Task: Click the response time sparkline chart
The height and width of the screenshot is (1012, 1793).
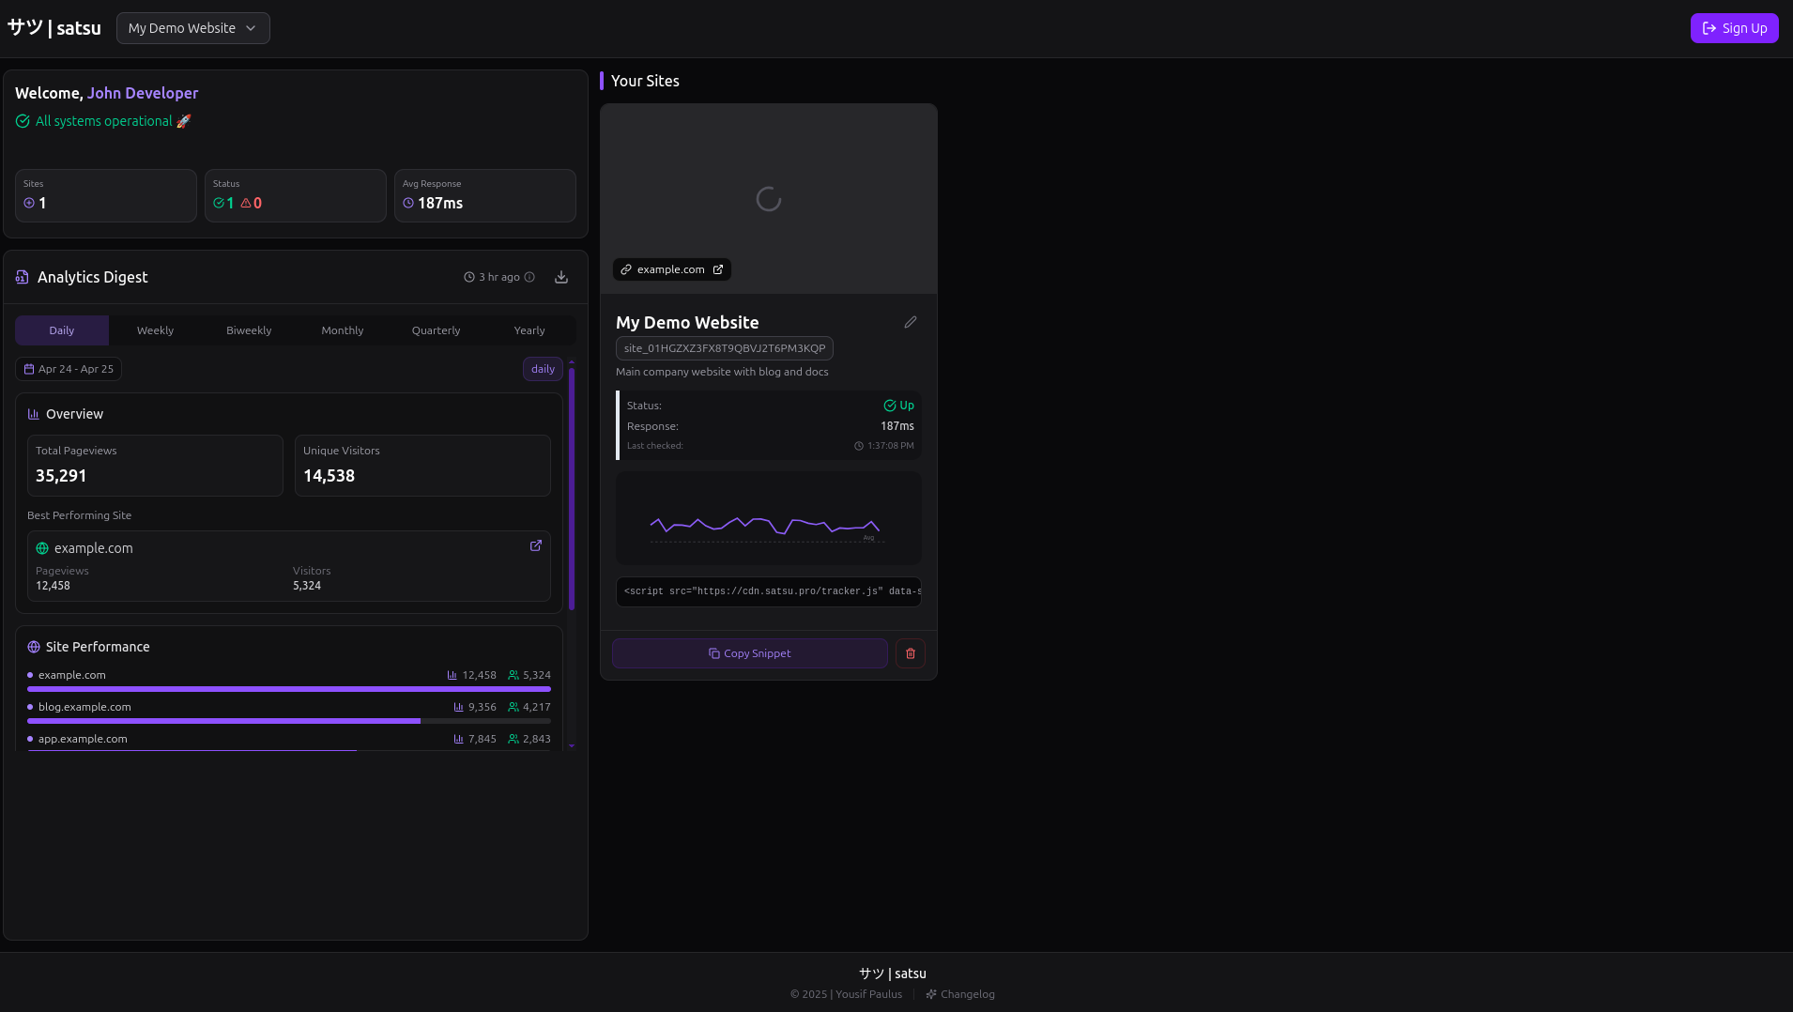Action: tap(769, 518)
